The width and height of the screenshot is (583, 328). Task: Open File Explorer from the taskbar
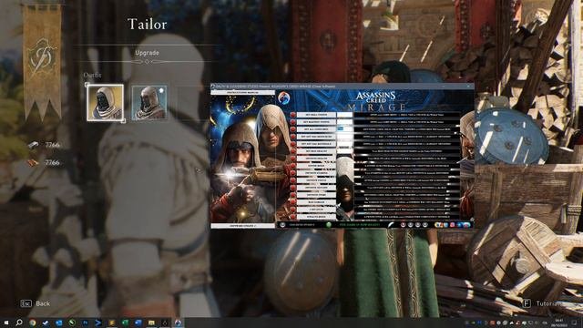point(151,323)
